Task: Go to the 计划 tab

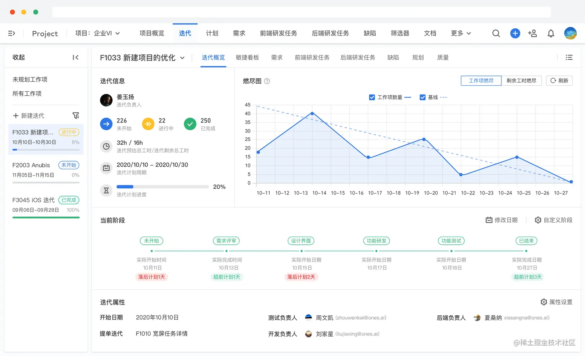Action: (212, 33)
